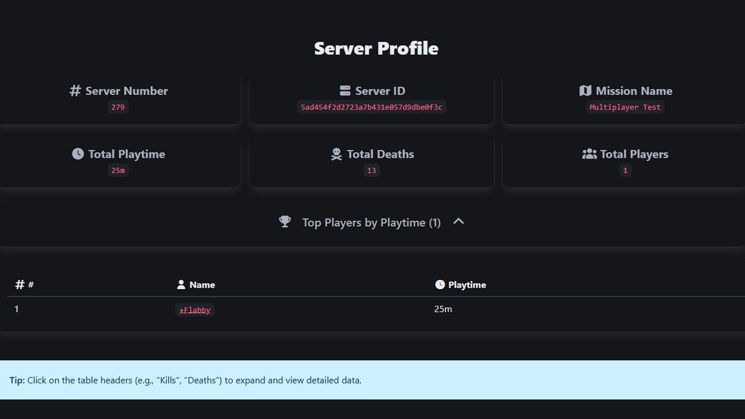Screen dimensions: 745x419
Task: Click the total deaths value 13
Action: (x=371, y=171)
